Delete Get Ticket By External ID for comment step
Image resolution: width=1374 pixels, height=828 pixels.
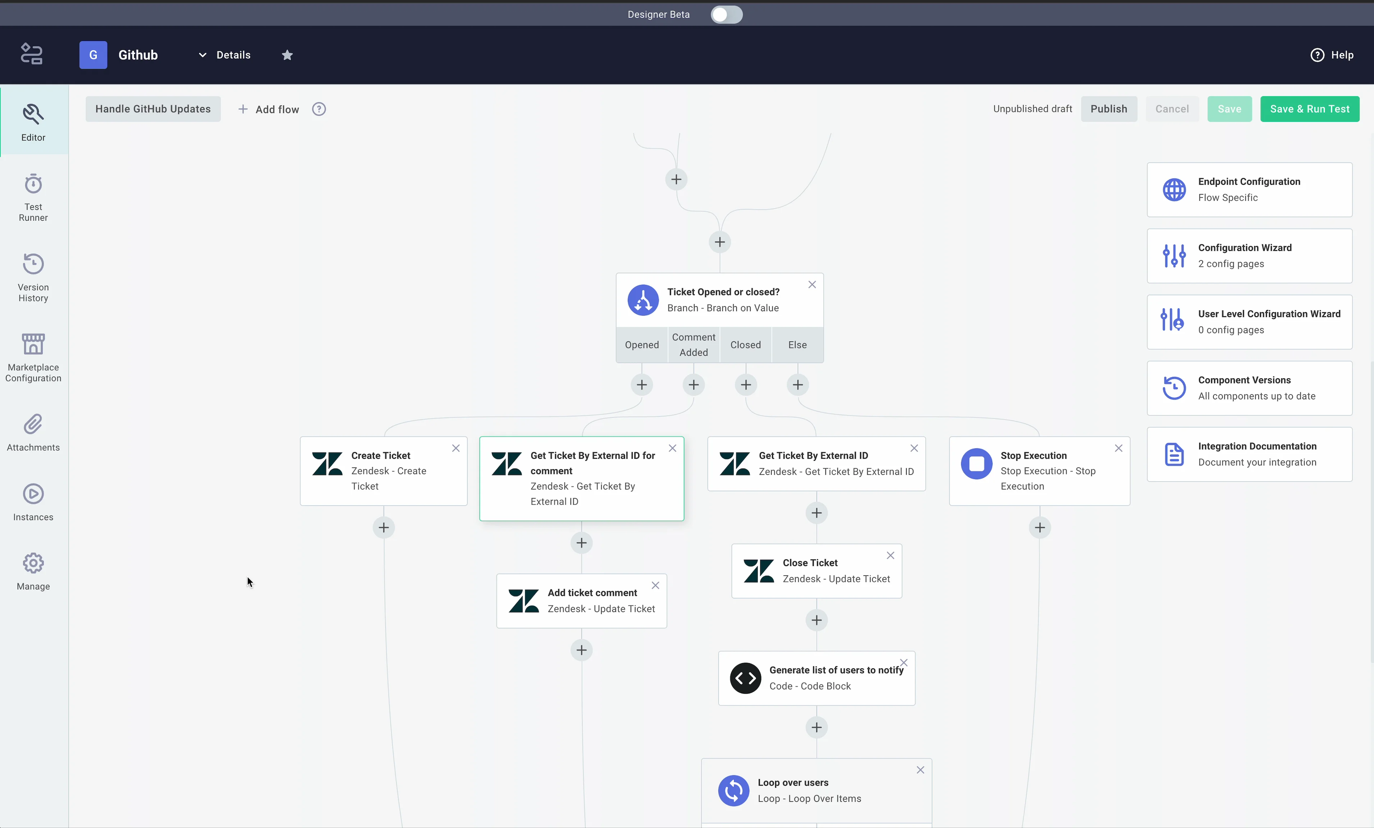pyautogui.click(x=673, y=448)
